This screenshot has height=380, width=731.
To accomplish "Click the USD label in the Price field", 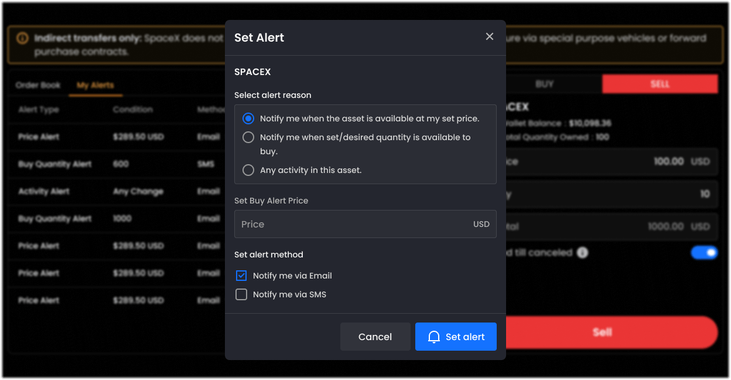I will (481, 224).
